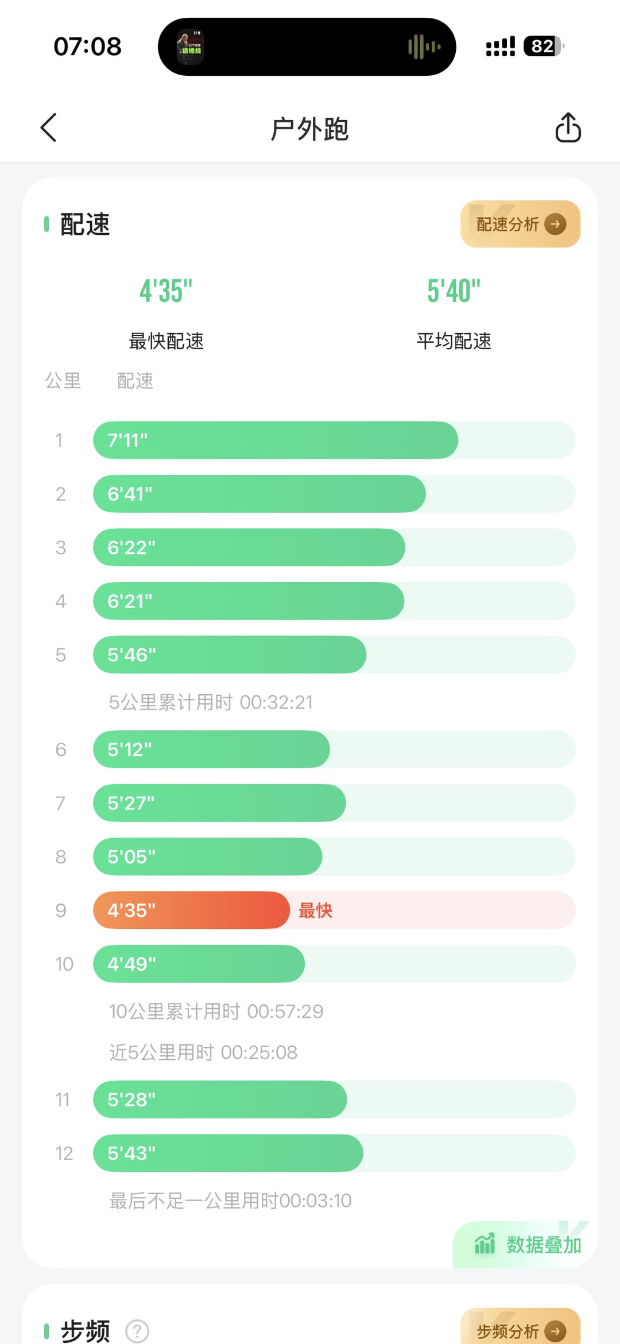
Task: Select the fastest 4'35" kilometer 9 bar
Action: [x=191, y=910]
